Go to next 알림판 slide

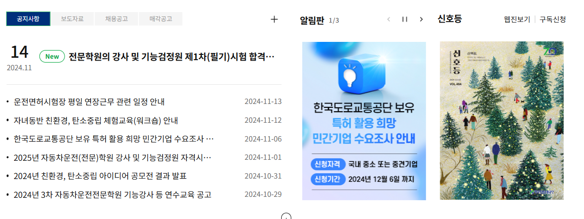pos(421,19)
